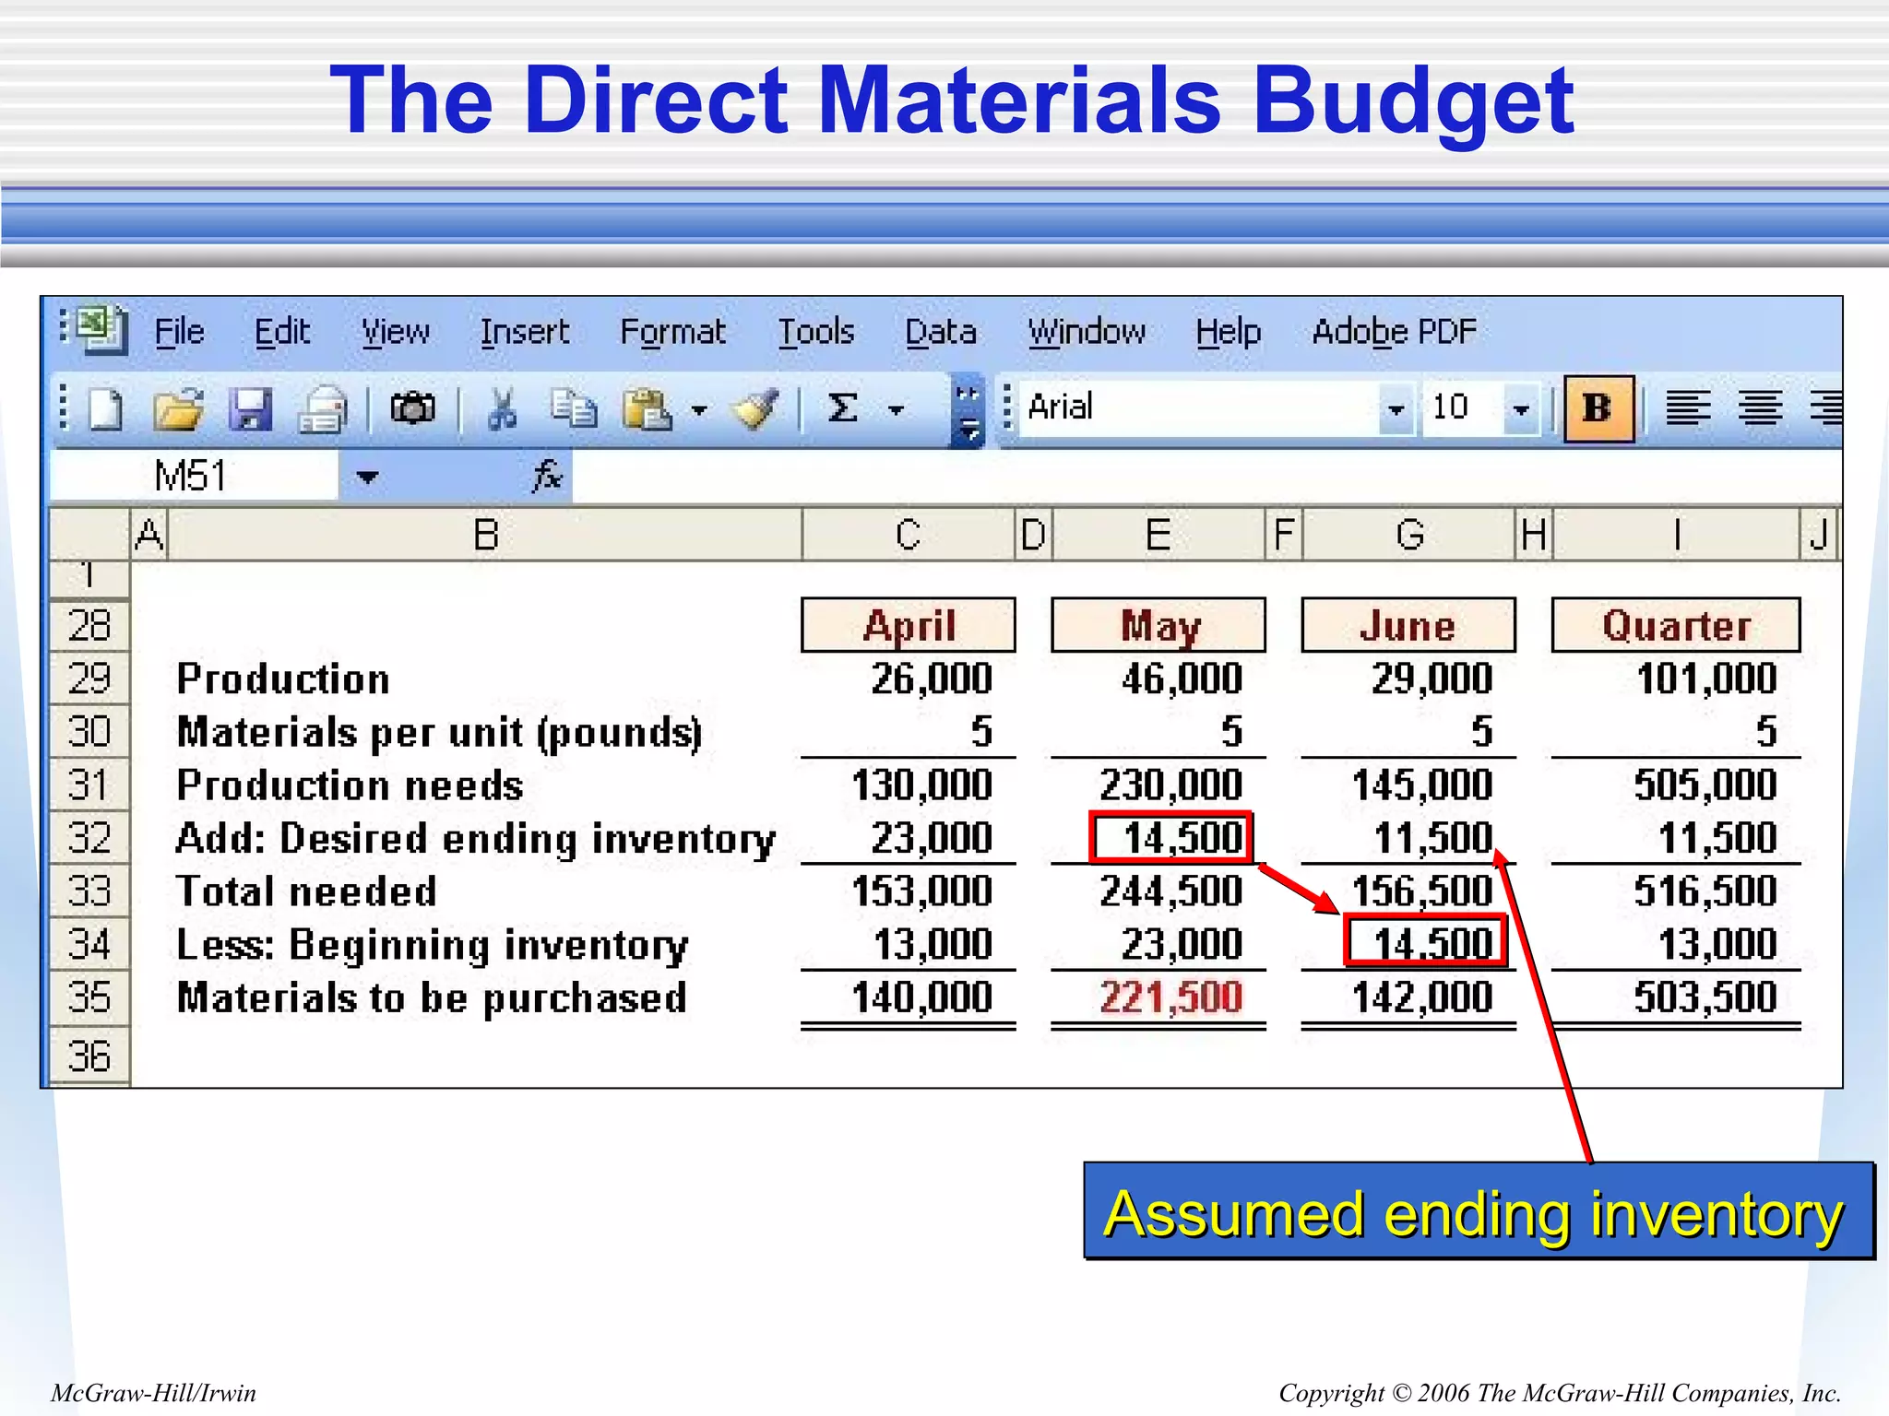This screenshot has width=1889, height=1416.
Task: Open the Window menu
Action: (1087, 332)
